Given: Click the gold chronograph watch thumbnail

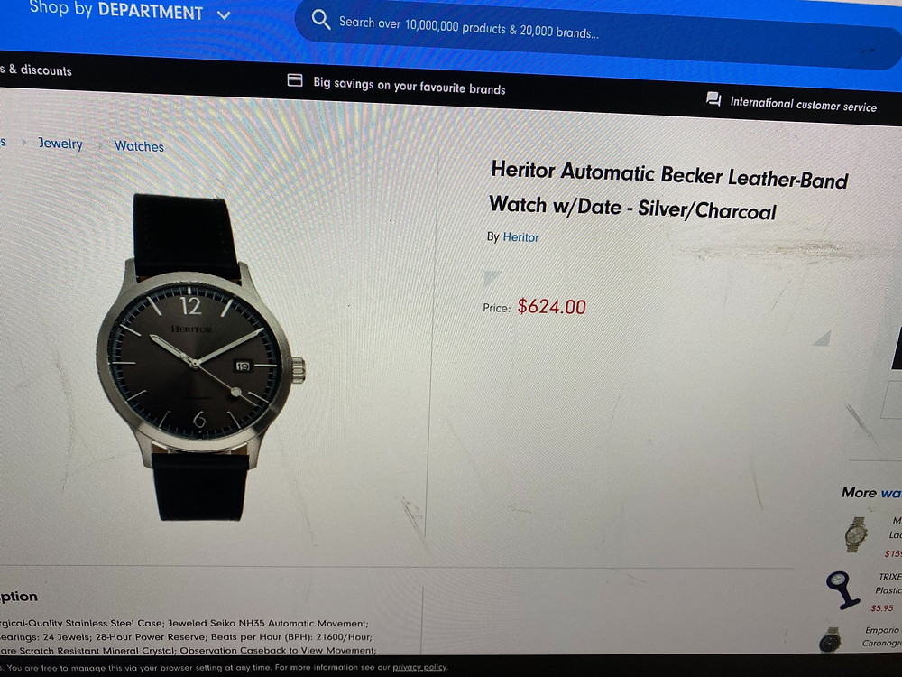Looking at the screenshot, I should [857, 534].
